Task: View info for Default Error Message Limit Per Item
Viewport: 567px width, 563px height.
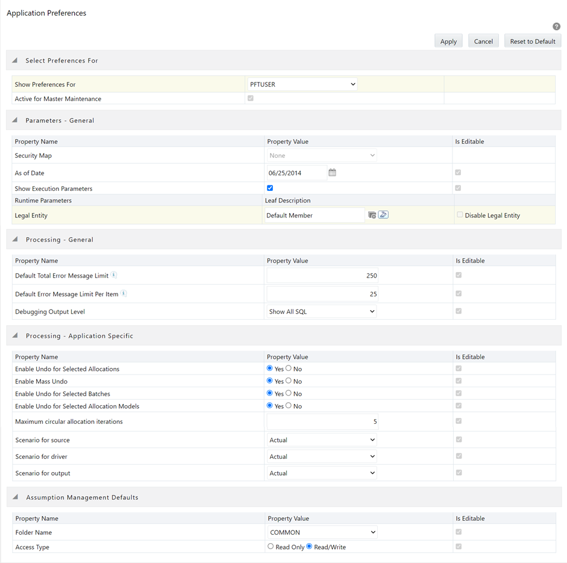Action: point(123,293)
